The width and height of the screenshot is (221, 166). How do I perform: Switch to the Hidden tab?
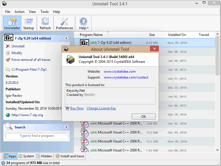pos(44,156)
